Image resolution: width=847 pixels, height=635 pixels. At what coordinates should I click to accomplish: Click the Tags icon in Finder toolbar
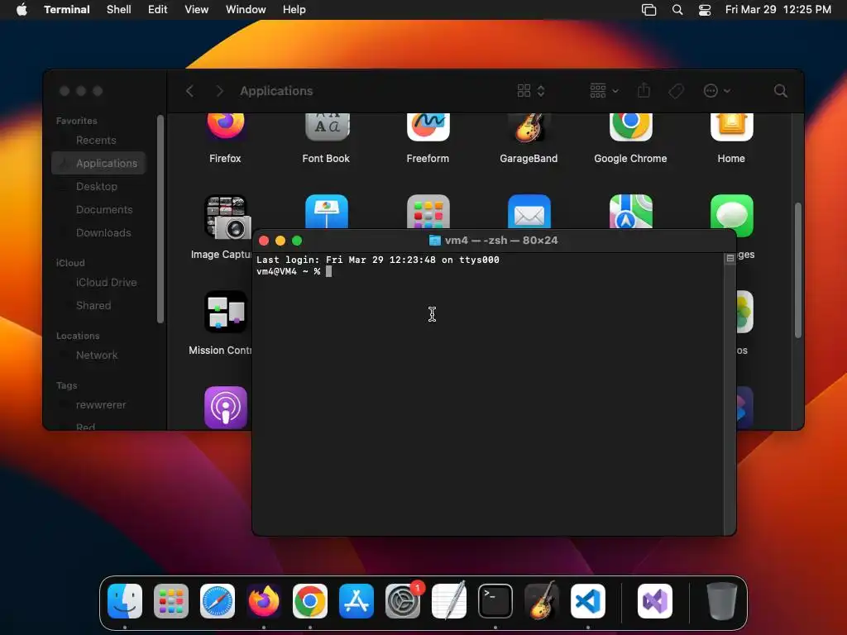(x=676, y=91)
